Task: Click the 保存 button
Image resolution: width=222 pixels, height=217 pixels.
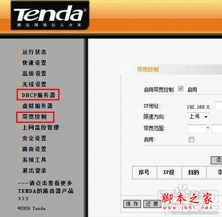Action: tap(132, 204)
